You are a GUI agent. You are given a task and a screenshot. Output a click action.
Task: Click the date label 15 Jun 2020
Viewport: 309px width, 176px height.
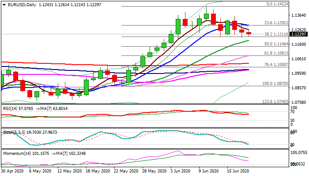tap(238, 171)
